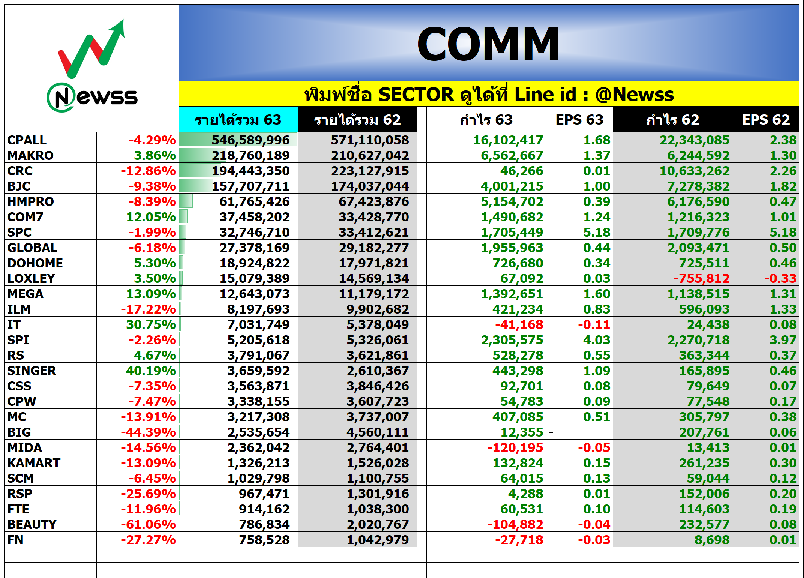The width and height of the screenshot is (804, 578).
Task: Select the รายได้รวม 63 column header
Action: tap(238, 119)
